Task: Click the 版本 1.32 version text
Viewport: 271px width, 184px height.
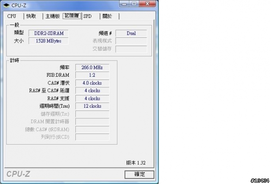Action: [136, 163]
